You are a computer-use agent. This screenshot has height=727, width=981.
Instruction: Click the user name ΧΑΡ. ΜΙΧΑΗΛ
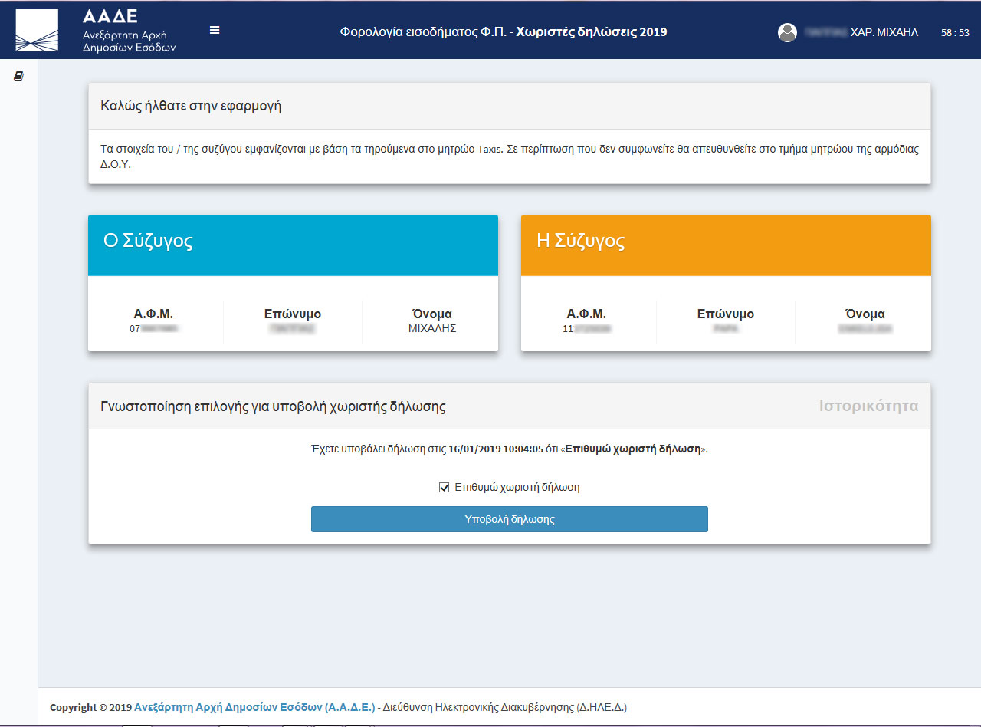[884, 32]
